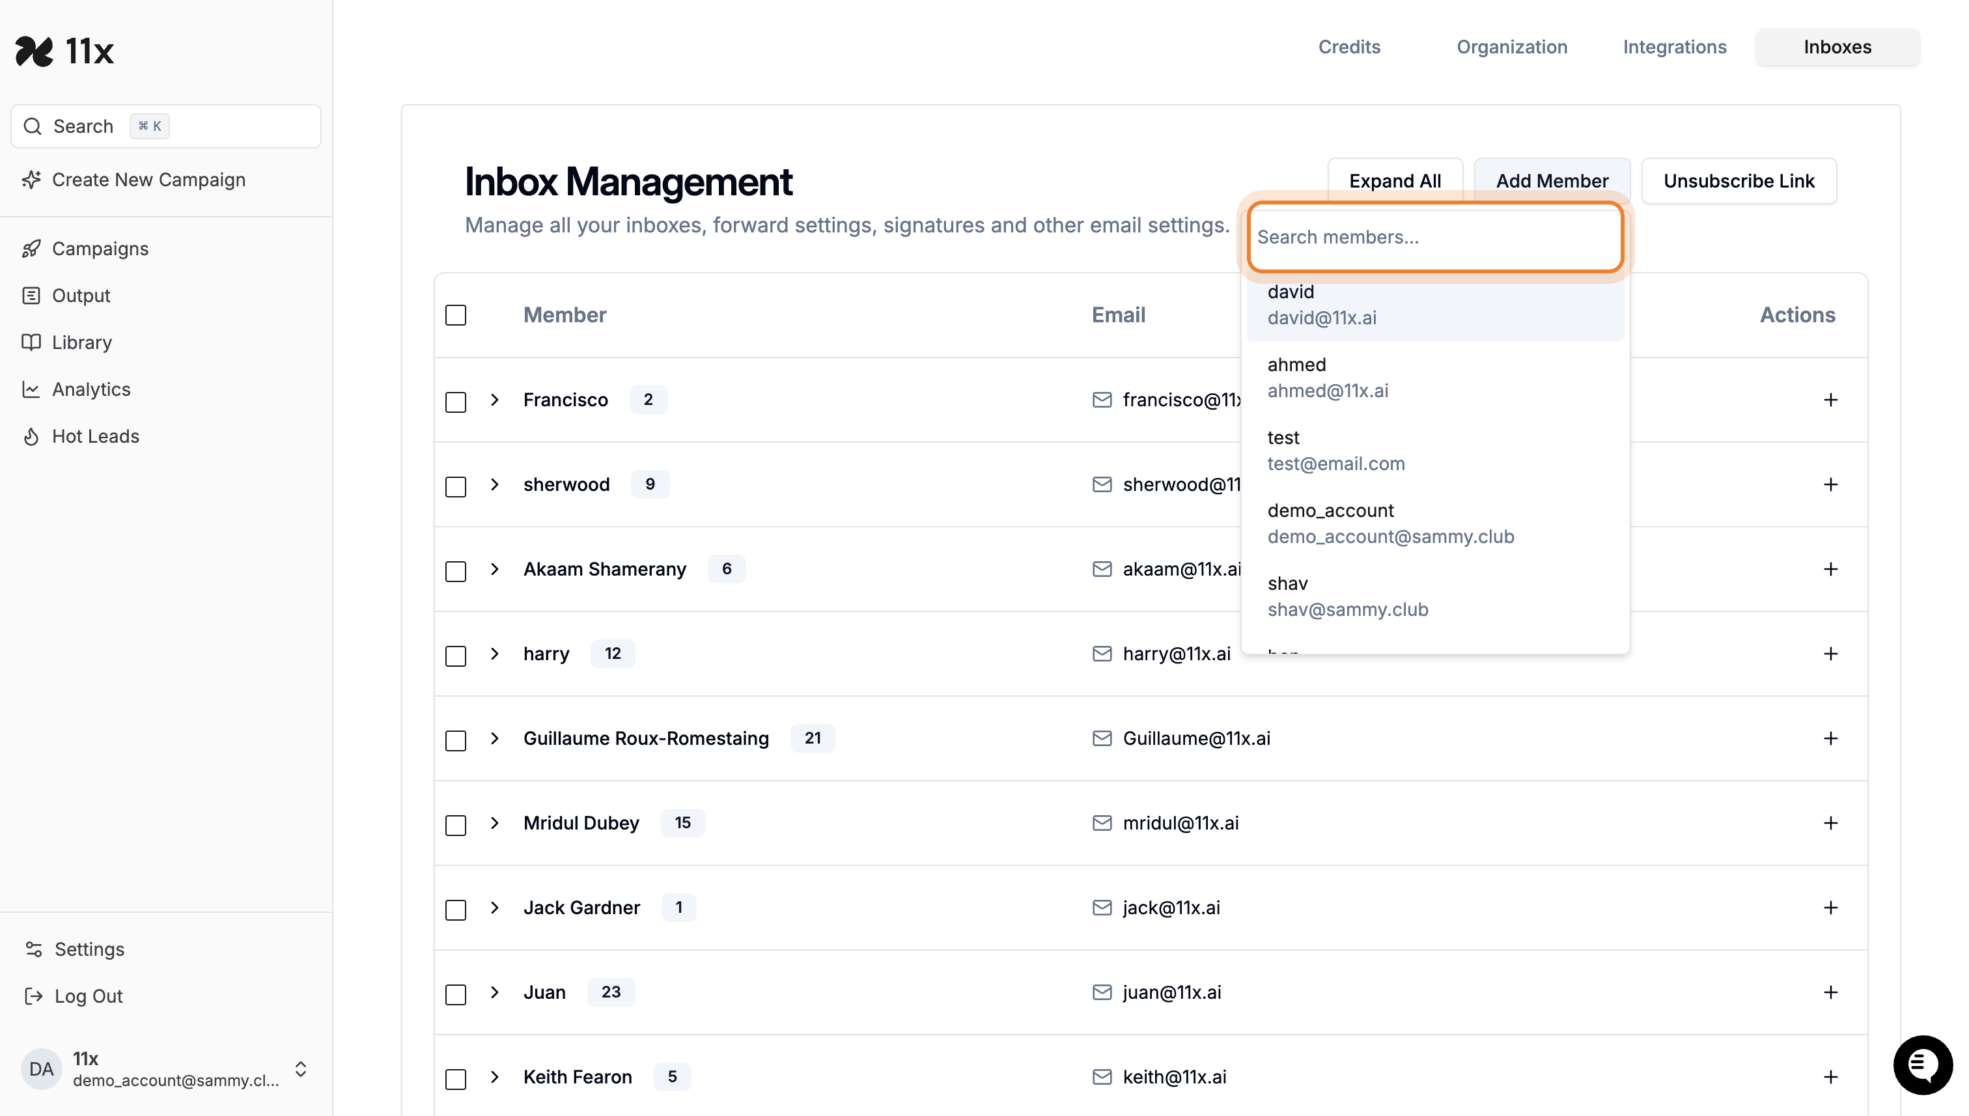The width and height of the screenshot is (1969, 1116).
Task: Expand the Guillaume Roux-Romestaing row chevron
Action: (494, 738)
